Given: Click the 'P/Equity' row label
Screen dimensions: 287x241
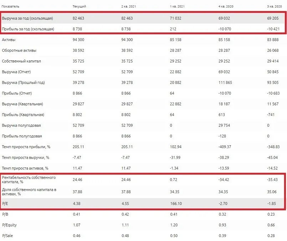Looking at the screenshot, I should (9, 225).
